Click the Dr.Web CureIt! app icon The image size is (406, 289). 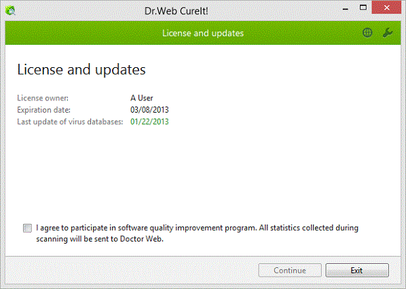(x=10, y=11)
